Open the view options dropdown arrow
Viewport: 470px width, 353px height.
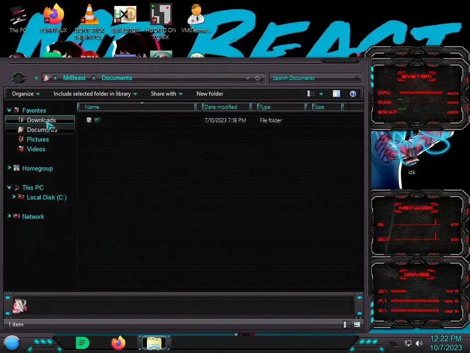(x=321, y=94)
